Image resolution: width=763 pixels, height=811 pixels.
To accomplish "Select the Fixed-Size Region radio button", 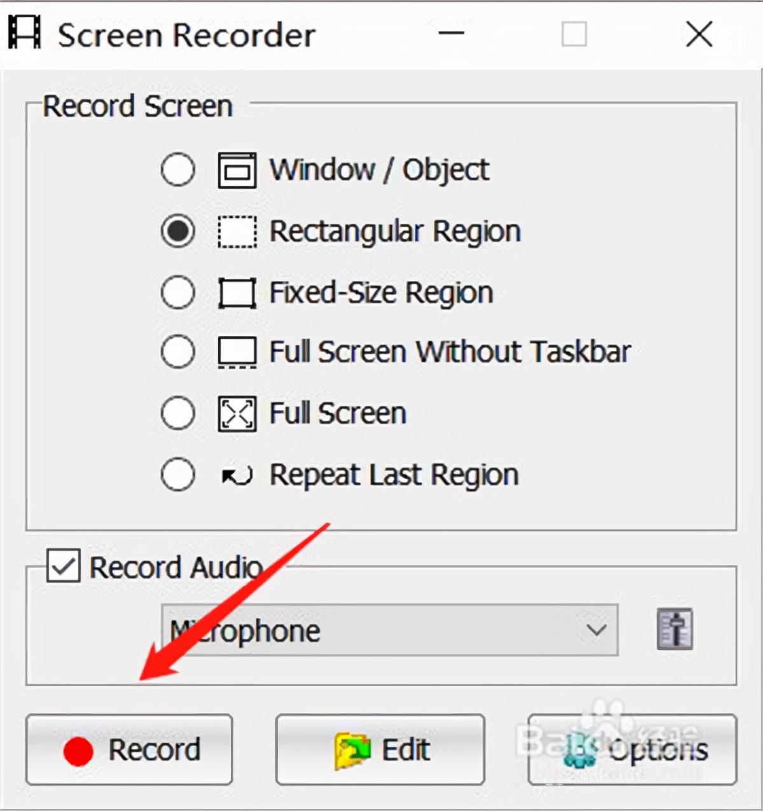I will pyautogui.click(x=178, y=292).
